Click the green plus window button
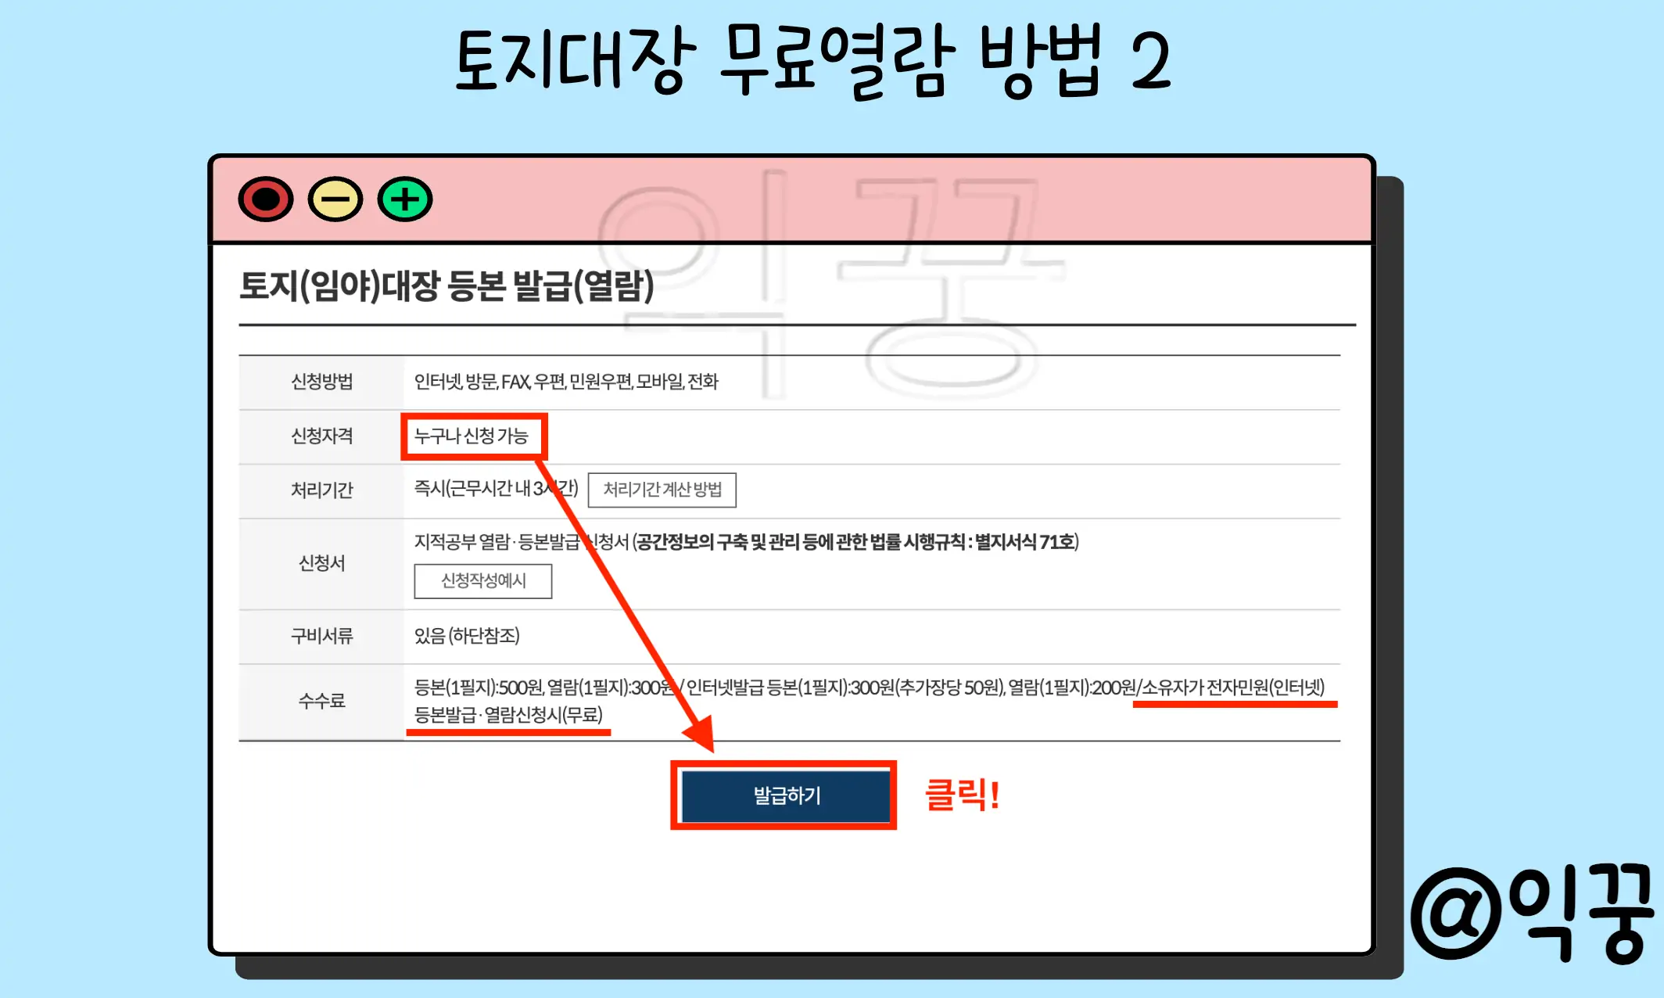 pos(403,200)
